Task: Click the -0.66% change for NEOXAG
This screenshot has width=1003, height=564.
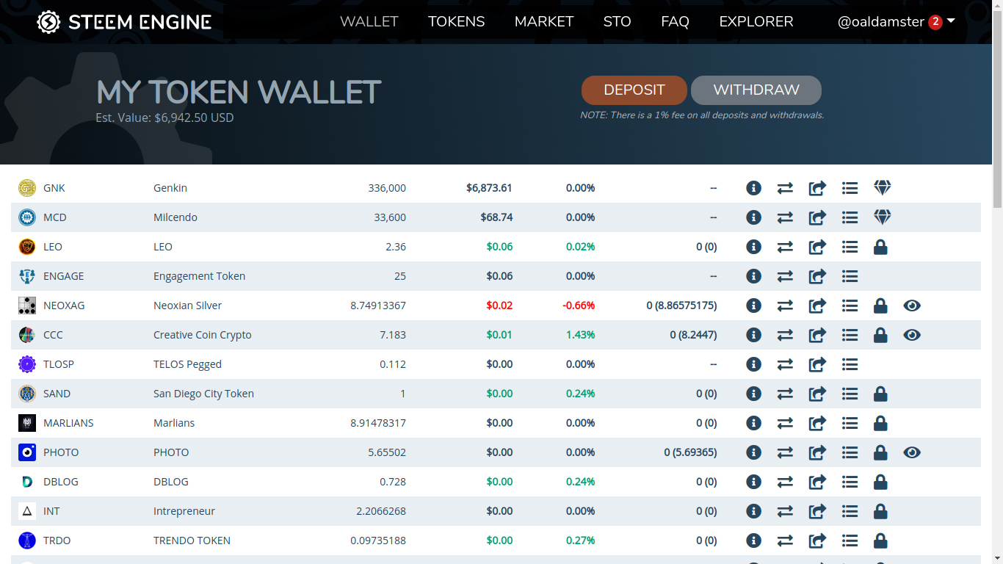Action: point(579,305)
